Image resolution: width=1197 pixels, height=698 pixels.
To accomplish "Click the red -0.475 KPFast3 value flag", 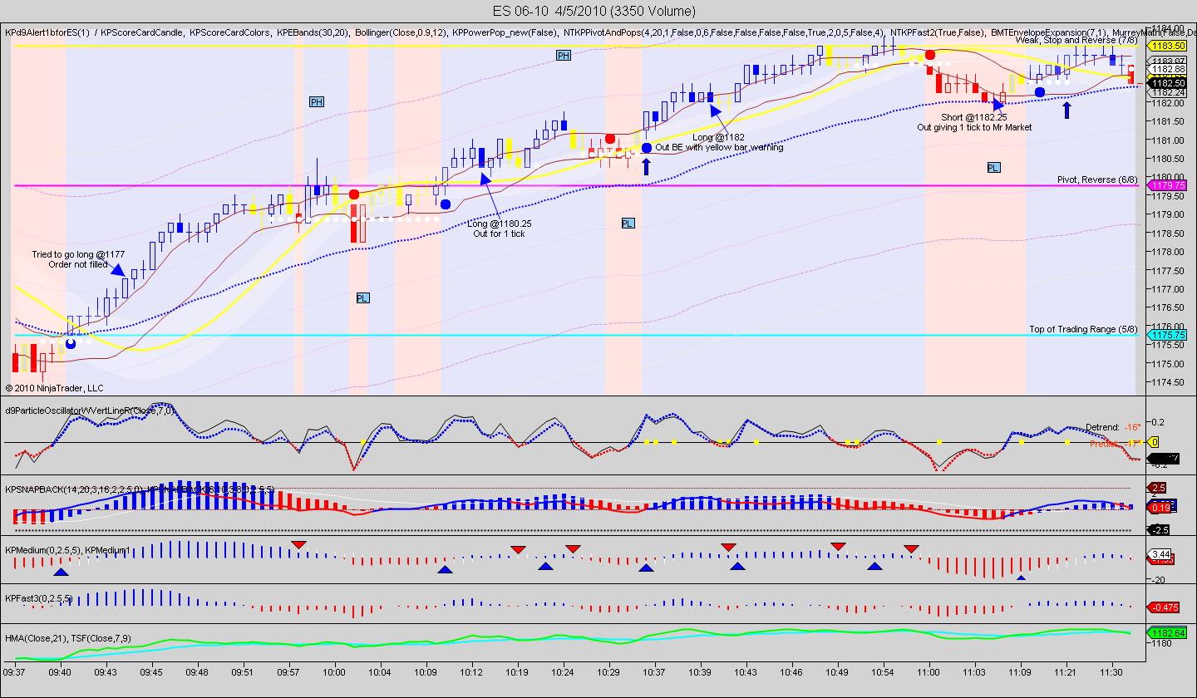I will [1164, 607].
